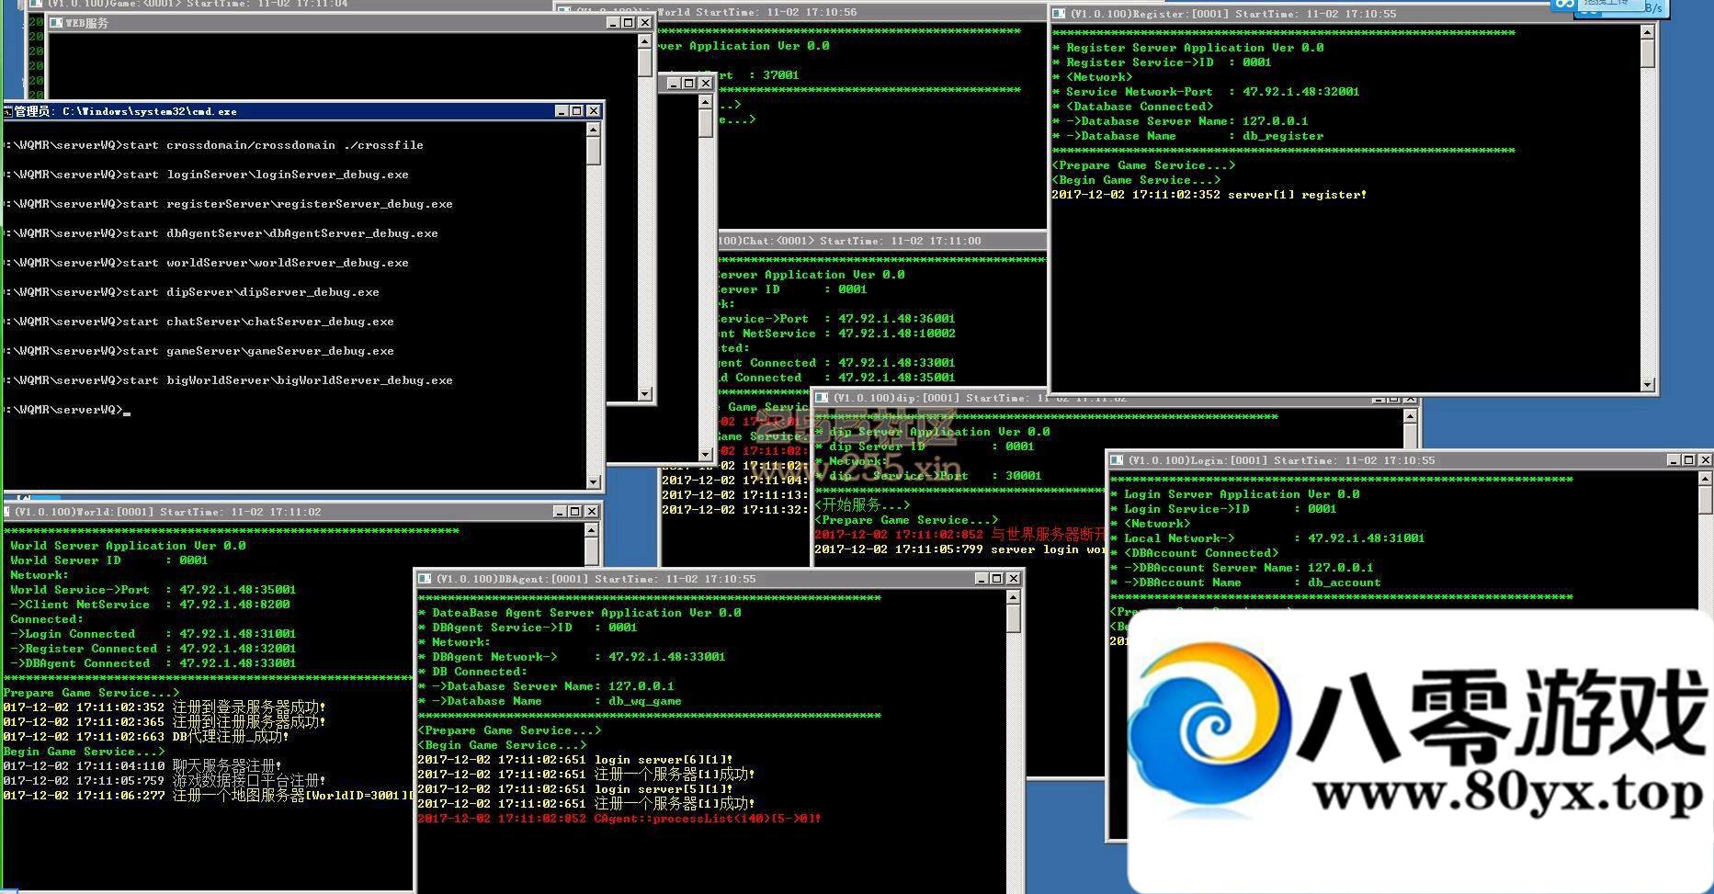Close the WEB服务 window
Image resolution: width=1714 pixels, height=894 pixels.
(644, 23)
